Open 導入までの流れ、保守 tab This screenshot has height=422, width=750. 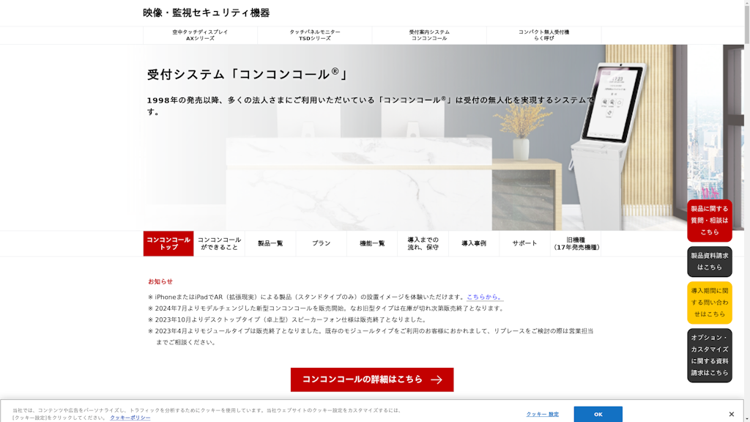423,243
